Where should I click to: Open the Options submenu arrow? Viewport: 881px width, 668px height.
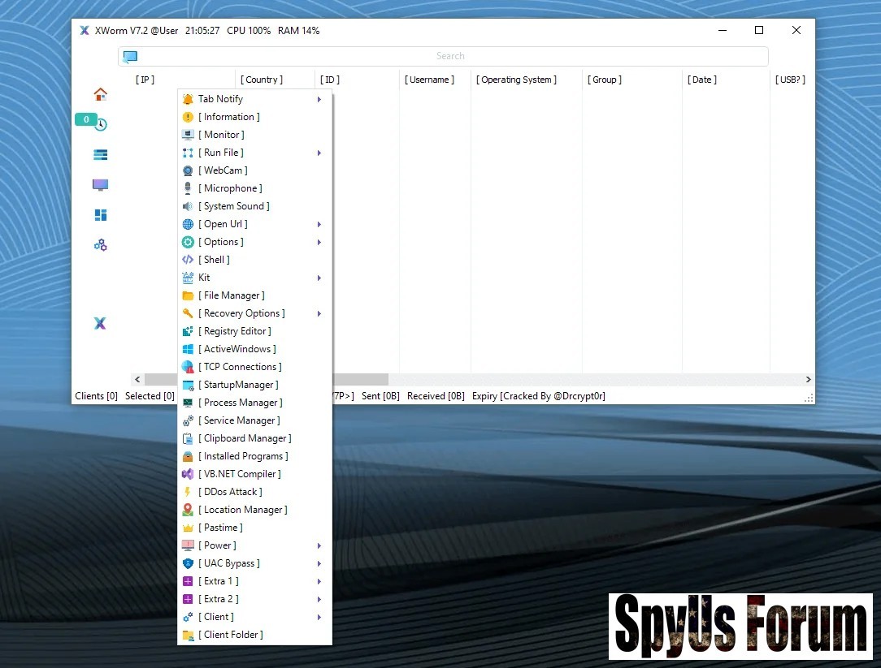(x=319, y=242)
